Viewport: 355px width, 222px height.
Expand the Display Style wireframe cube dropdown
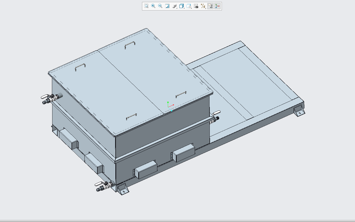[182, 6]
